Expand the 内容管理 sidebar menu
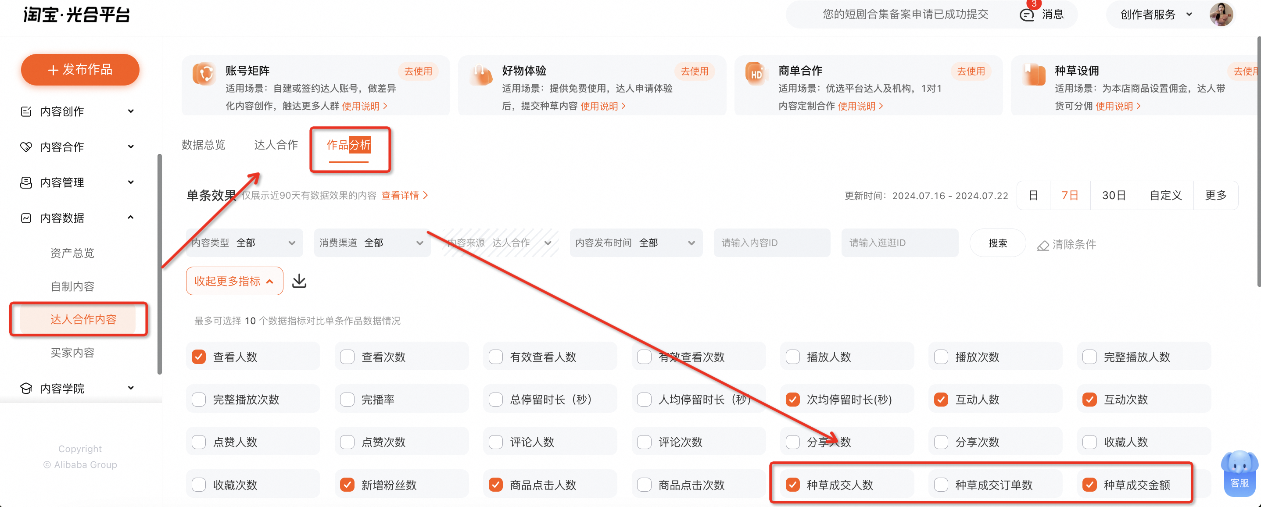Viewport: 1261px width, 507px height. click(x=131, y=182)
